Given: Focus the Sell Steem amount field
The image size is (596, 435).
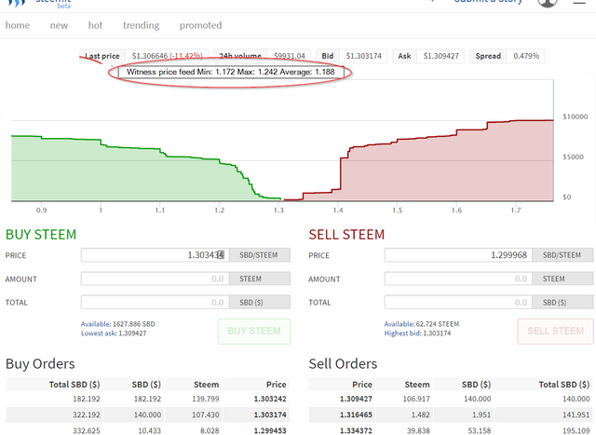Looking at the screenshot, I should point(458,279).
